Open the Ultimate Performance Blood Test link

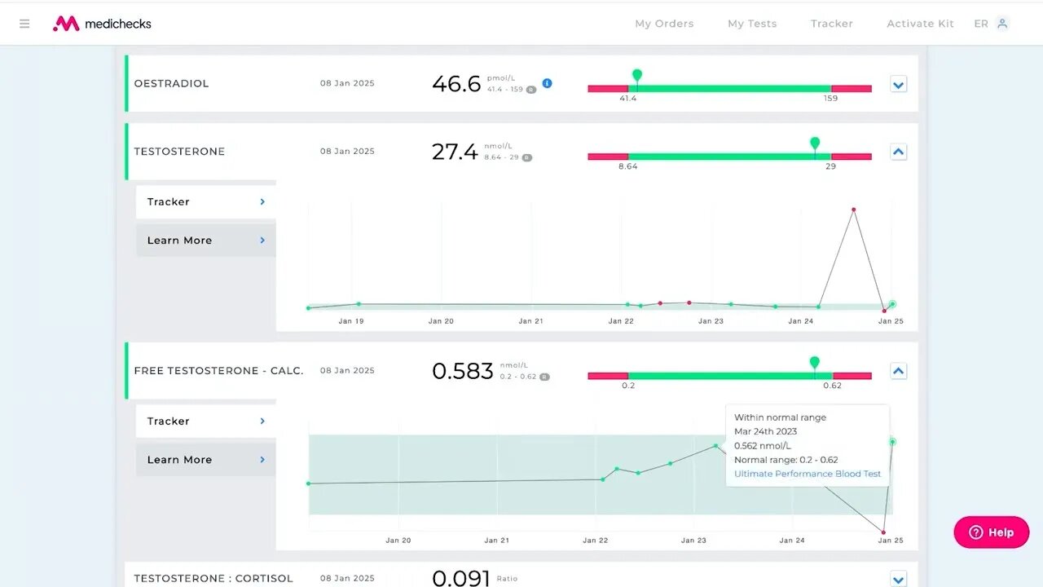(808, 474)
